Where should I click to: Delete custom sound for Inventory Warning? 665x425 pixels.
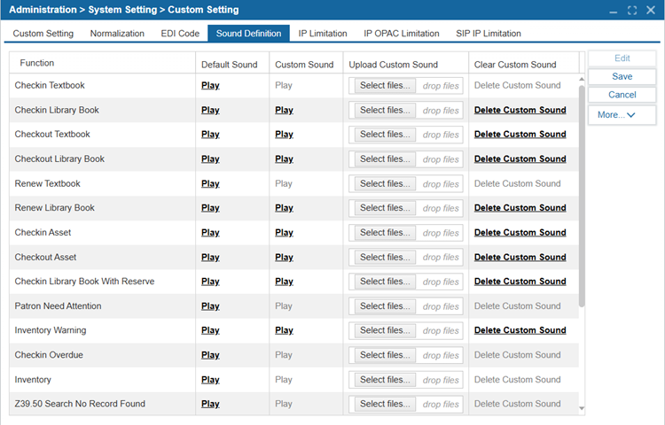click(520, 330)
